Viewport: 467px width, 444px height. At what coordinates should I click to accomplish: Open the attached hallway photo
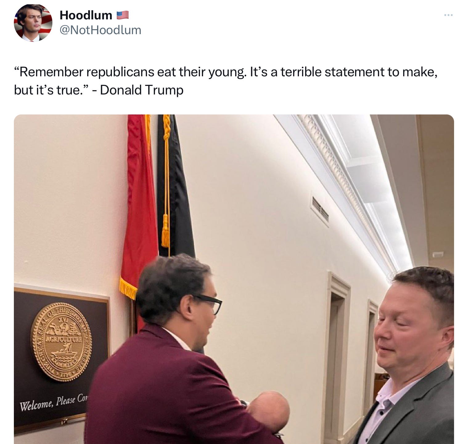pos(234,279)
